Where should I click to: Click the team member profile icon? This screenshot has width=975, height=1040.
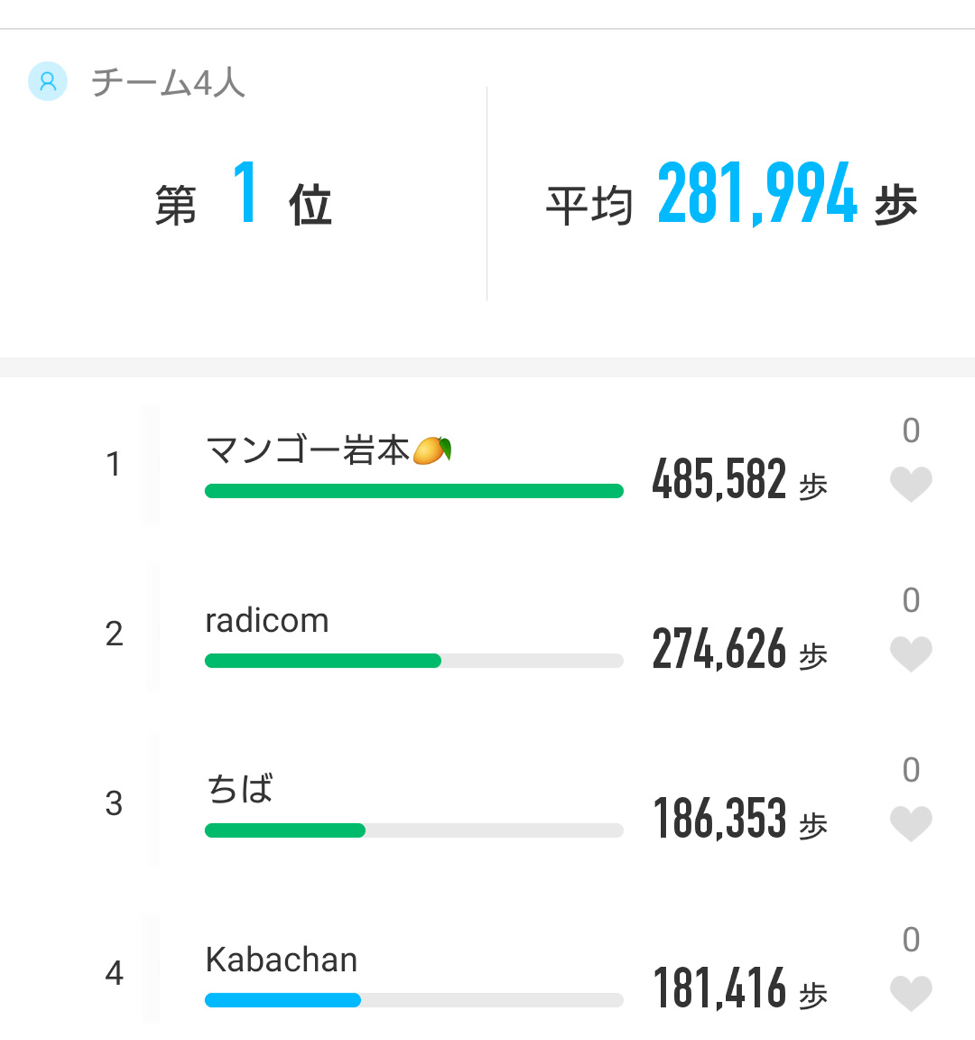(x=47, y=82)
